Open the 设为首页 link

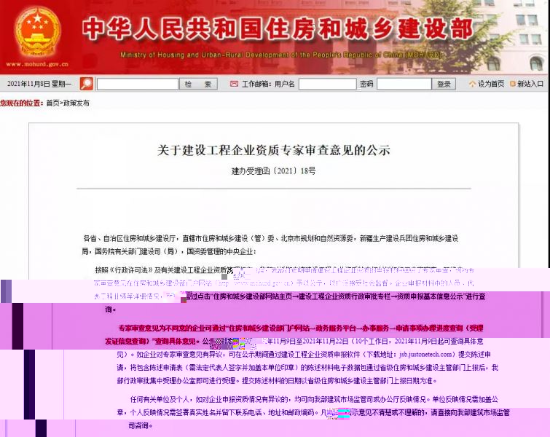491,84
